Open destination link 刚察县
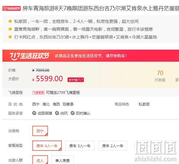This screenshot has width=179, height=164. pyautogui.click(x=68, y=104)
